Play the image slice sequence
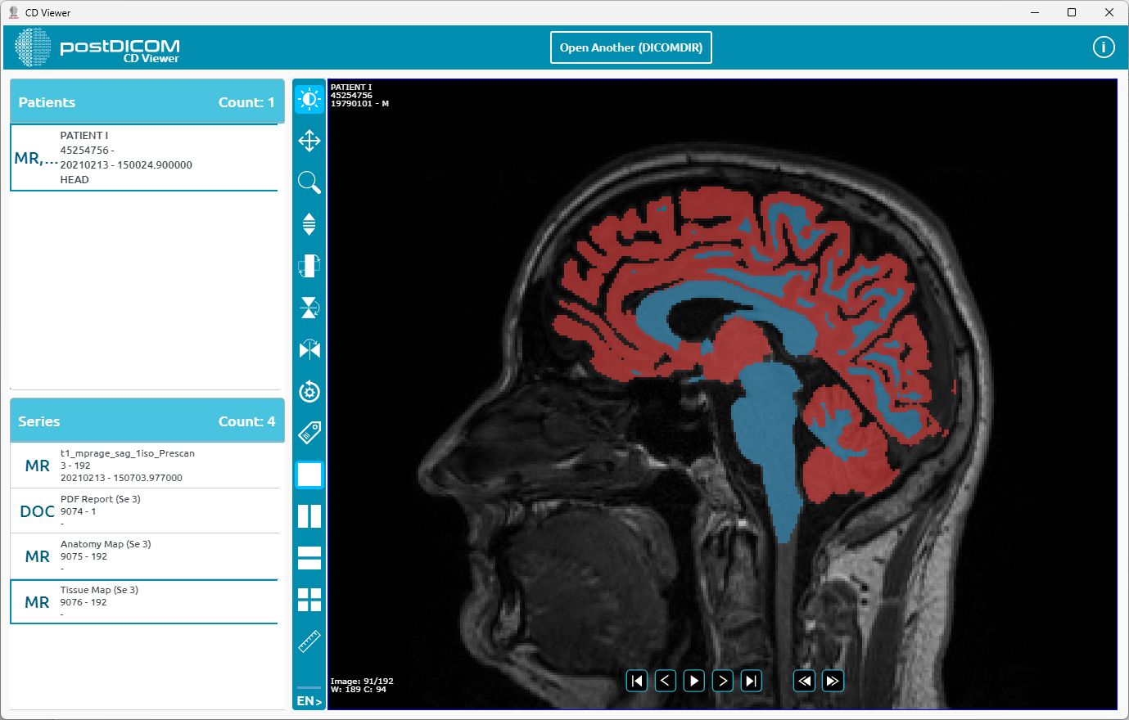Viewport: 1129px width, 720px height. (x=693, y=680)
